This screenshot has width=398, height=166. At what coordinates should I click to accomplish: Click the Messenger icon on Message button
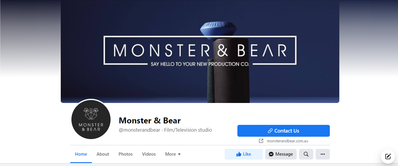271,154
